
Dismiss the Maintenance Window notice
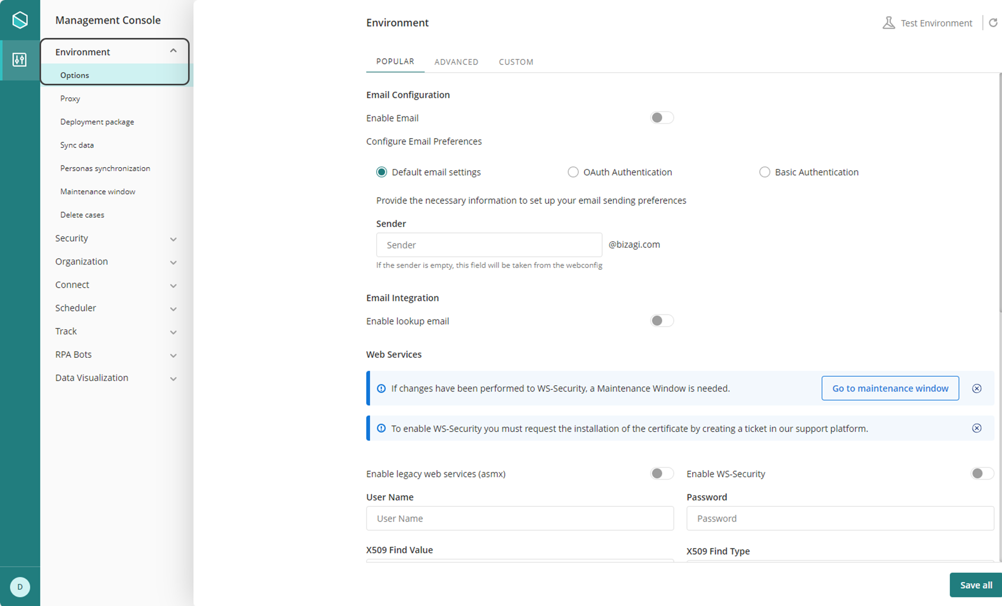[977, 388]
